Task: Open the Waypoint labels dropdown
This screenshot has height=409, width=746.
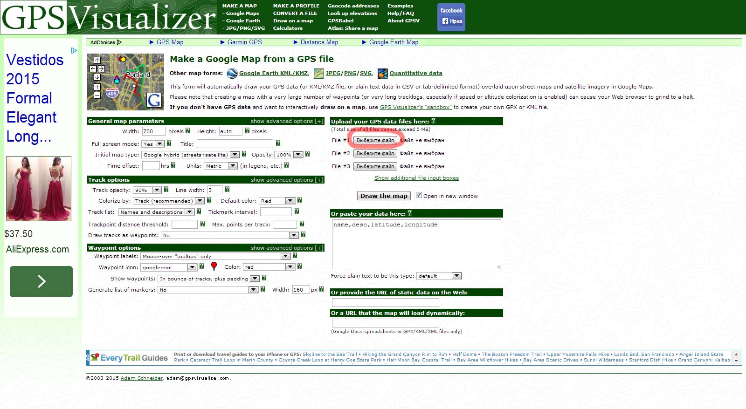Action: click(215, 256)
